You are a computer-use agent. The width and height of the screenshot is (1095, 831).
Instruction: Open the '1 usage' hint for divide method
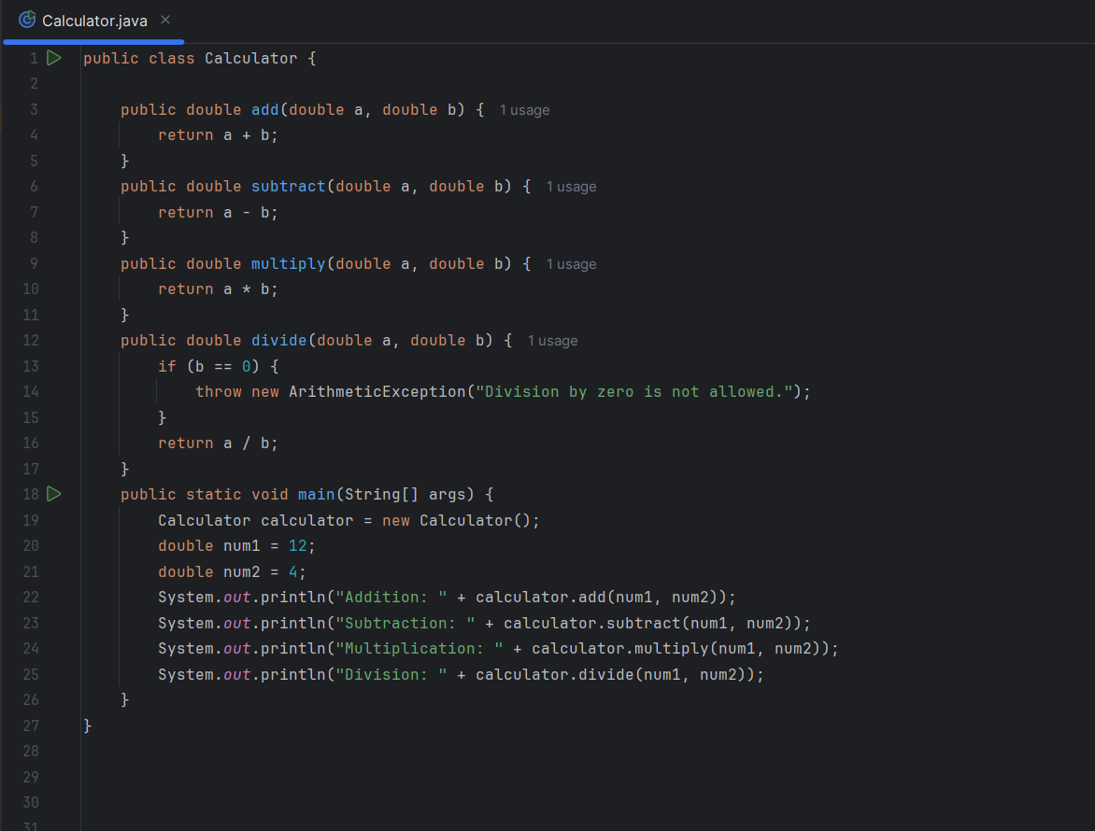tap(552, 341)
